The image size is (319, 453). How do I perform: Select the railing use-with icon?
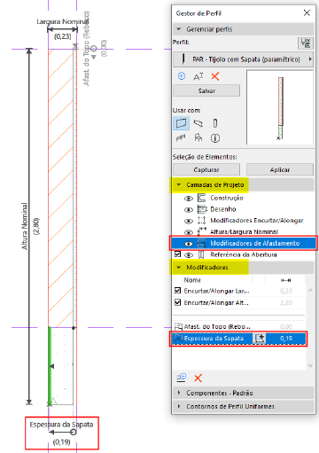(181, 137)
